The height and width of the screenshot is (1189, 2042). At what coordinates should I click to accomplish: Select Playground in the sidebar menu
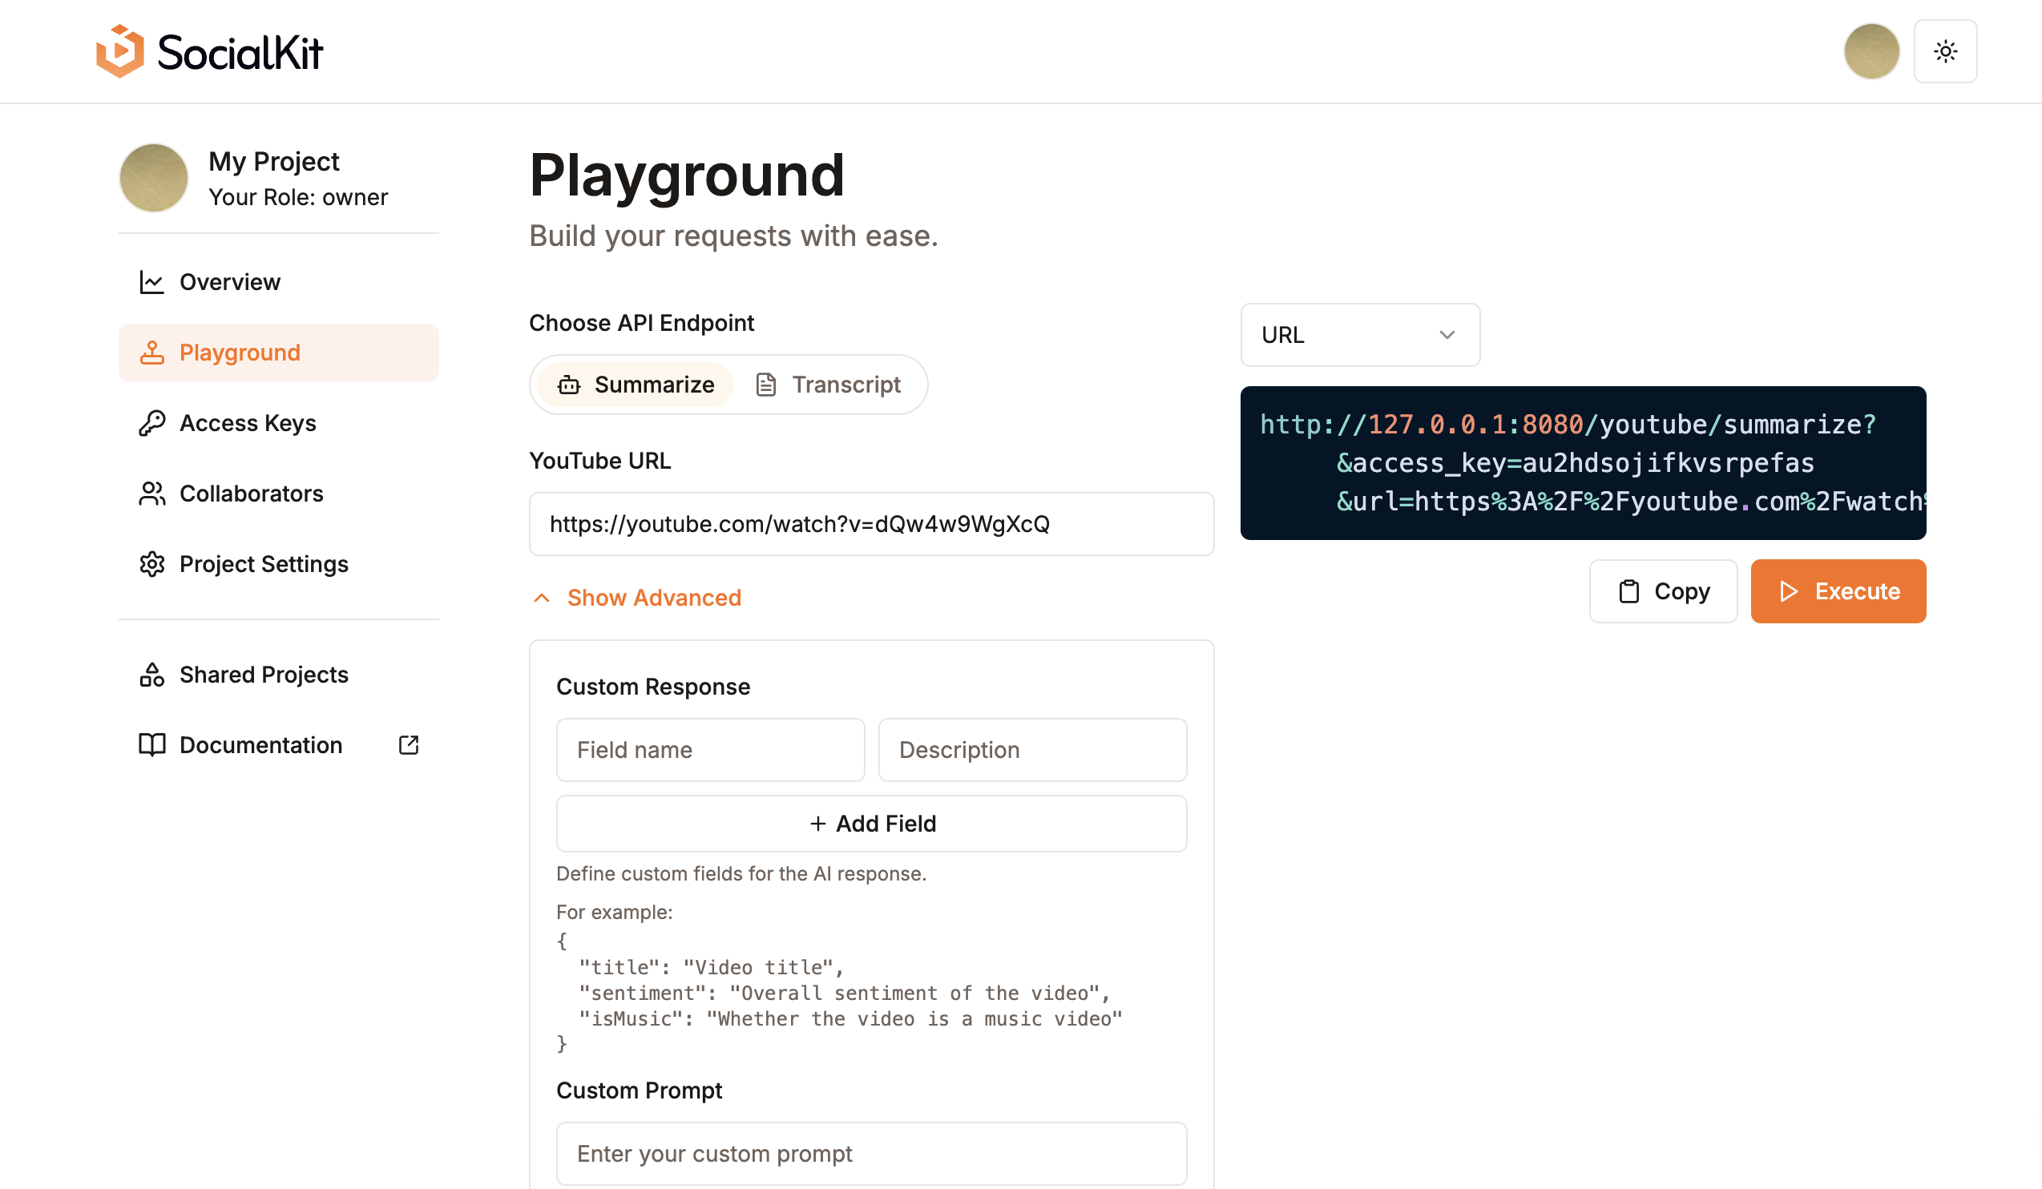click(239, 353)
